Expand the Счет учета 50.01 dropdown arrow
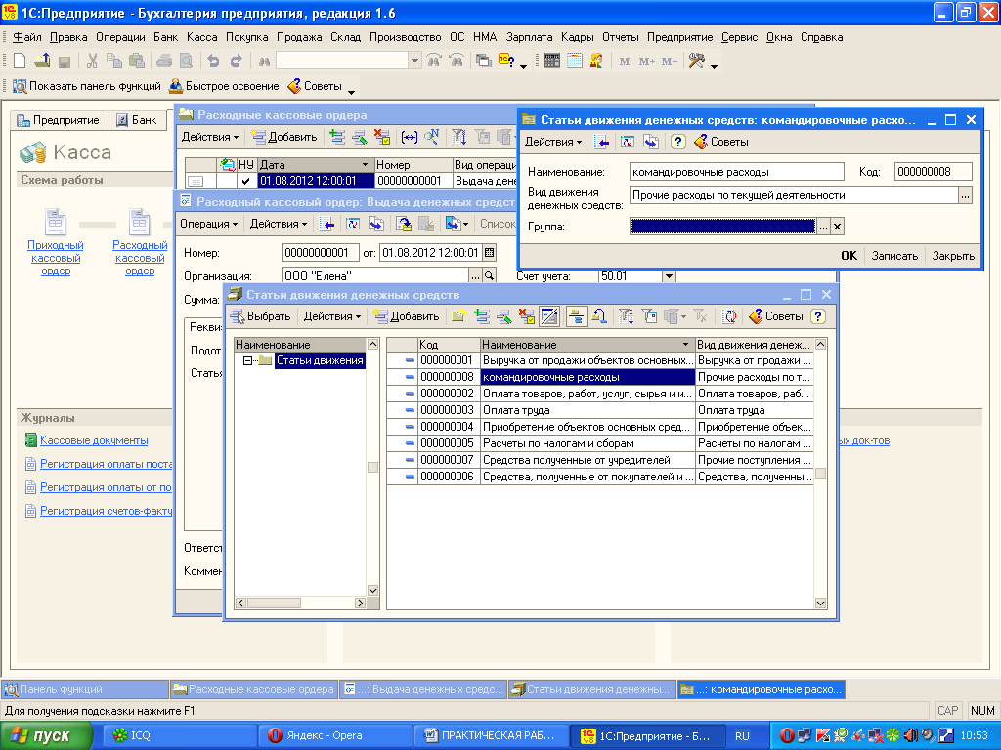The image size is (1001, 750). tap(669, 276)
